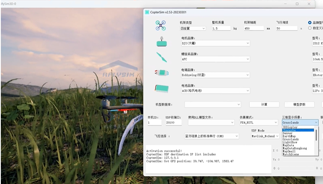Open the 电调品牌 Hobbywing dropdown
323x184 pixels.
pos(216,75)
